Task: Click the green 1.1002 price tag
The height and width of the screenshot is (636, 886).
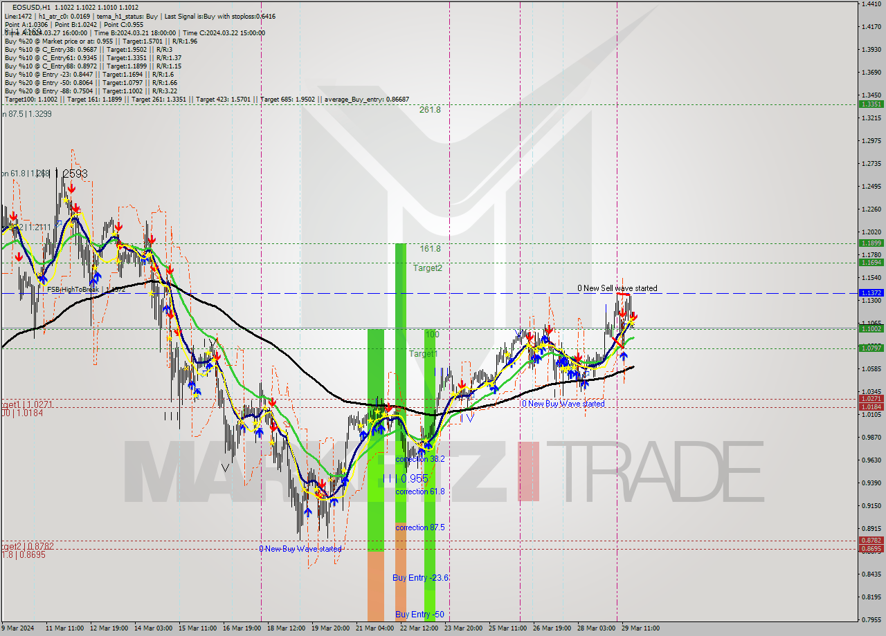Action: tap(870, 328)
